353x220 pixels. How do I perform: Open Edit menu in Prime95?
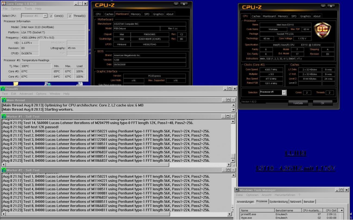(14, 94)
